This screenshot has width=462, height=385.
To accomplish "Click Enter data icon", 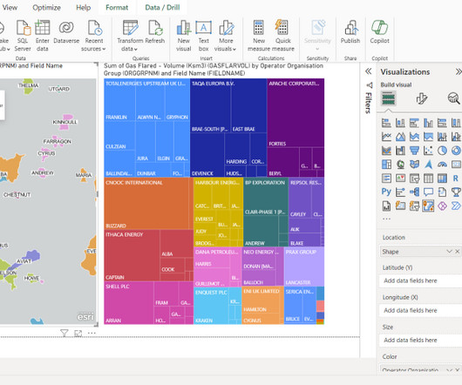I will [43, 36].
